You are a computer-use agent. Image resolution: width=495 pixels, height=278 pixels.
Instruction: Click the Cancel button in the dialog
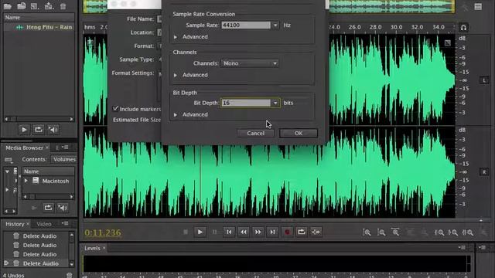[x=256, y=133]
